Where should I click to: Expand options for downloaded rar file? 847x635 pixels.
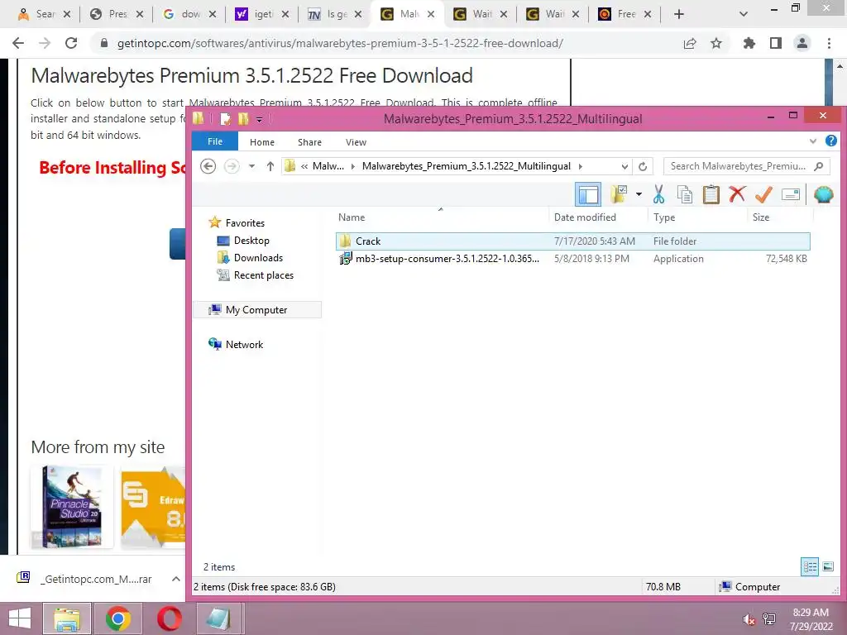175,579
